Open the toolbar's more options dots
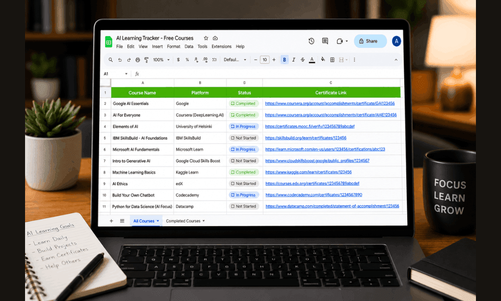 click(354, 60)
